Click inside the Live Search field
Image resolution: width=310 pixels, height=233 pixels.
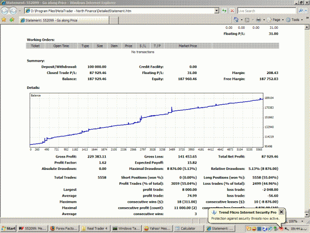266,11
